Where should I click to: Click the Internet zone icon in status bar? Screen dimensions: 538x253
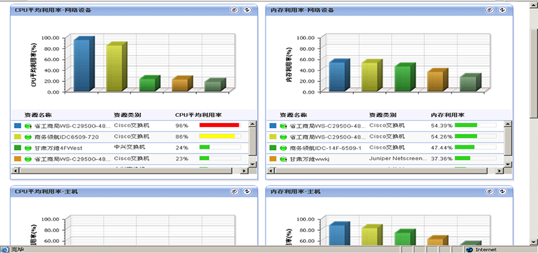[469, 250]
